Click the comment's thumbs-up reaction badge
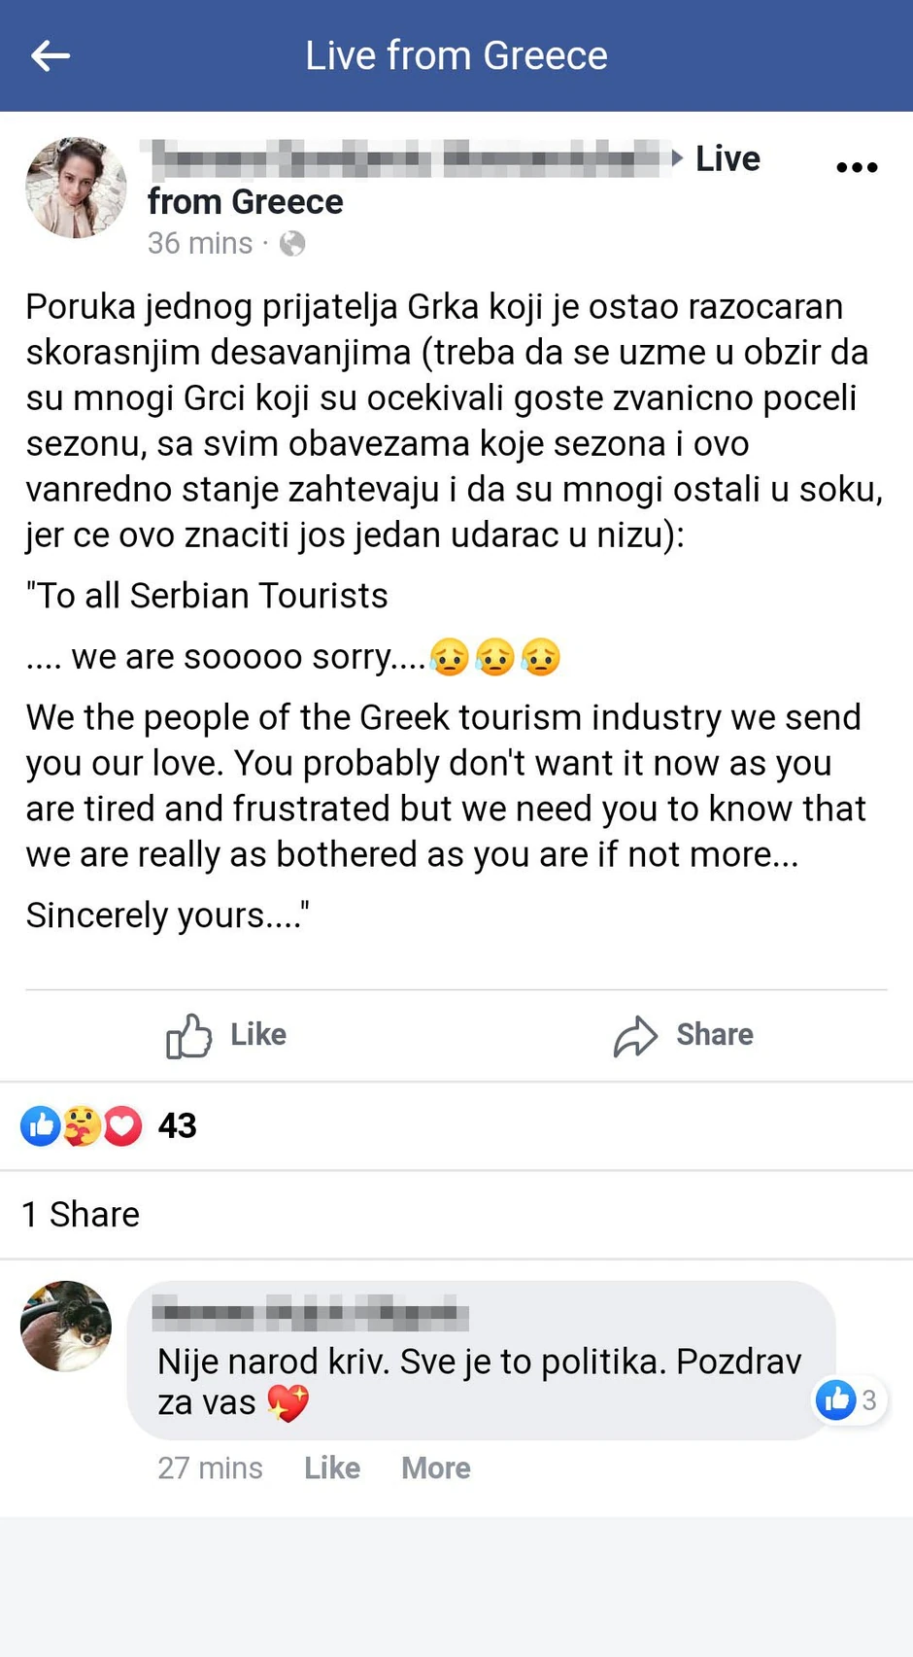Image resolution: width=913 pixels, height=1657 pixels. pos(836,1400)
